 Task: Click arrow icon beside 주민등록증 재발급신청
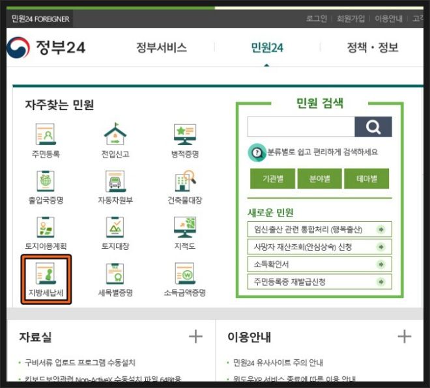click(380, 282)
